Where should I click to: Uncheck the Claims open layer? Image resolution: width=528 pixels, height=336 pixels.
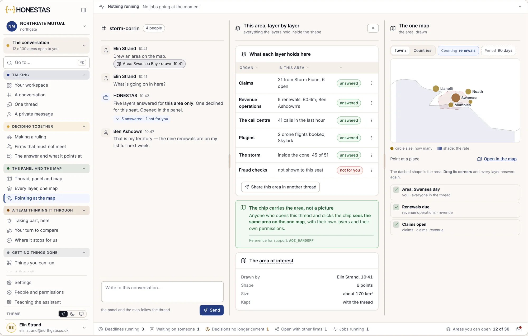pos(396,224)
